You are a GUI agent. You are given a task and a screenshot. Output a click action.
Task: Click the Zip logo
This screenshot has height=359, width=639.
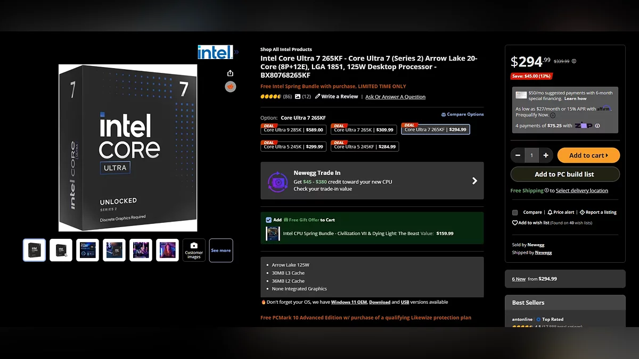pyautogui.click(x=584, y=126)
